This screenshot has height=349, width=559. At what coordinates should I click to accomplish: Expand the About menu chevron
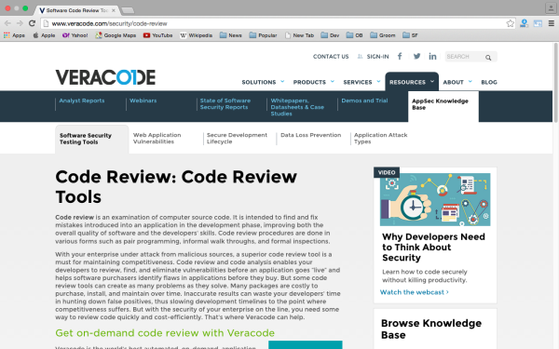click(470, 82)
